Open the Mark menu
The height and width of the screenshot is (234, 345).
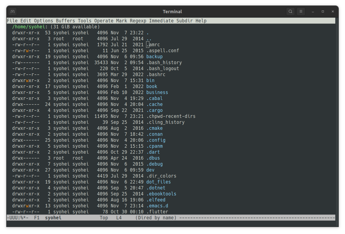(121, 20)
